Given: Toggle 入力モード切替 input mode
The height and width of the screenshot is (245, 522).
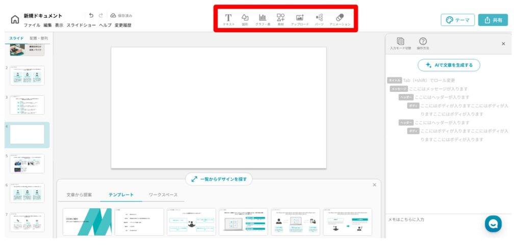Looking at the screenshot, I should tap(400, 42).
